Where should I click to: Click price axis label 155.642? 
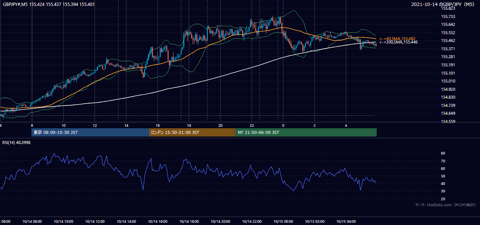coord(448,24)
